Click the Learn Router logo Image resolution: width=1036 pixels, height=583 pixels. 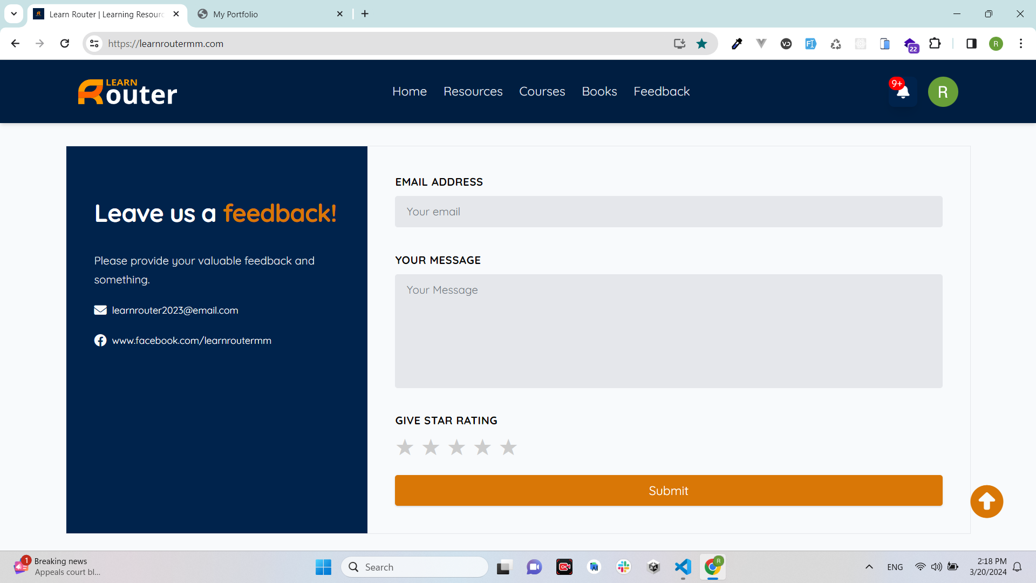[x=127, y=92]
